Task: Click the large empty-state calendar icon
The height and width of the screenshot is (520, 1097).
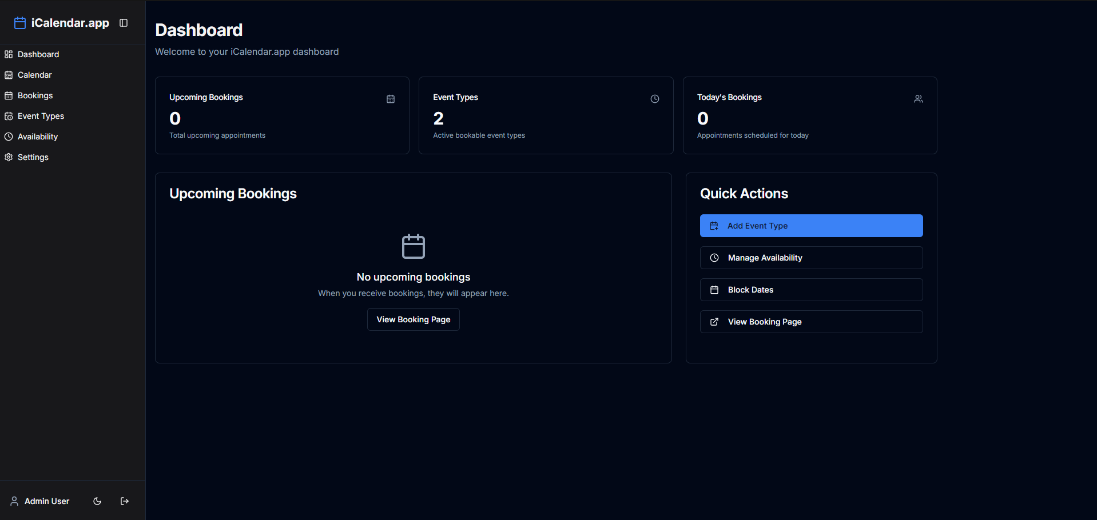Action: tap(413, 246)
